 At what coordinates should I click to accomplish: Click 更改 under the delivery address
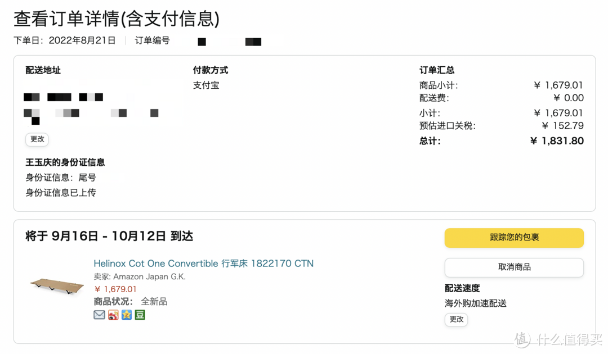[37, 139]
